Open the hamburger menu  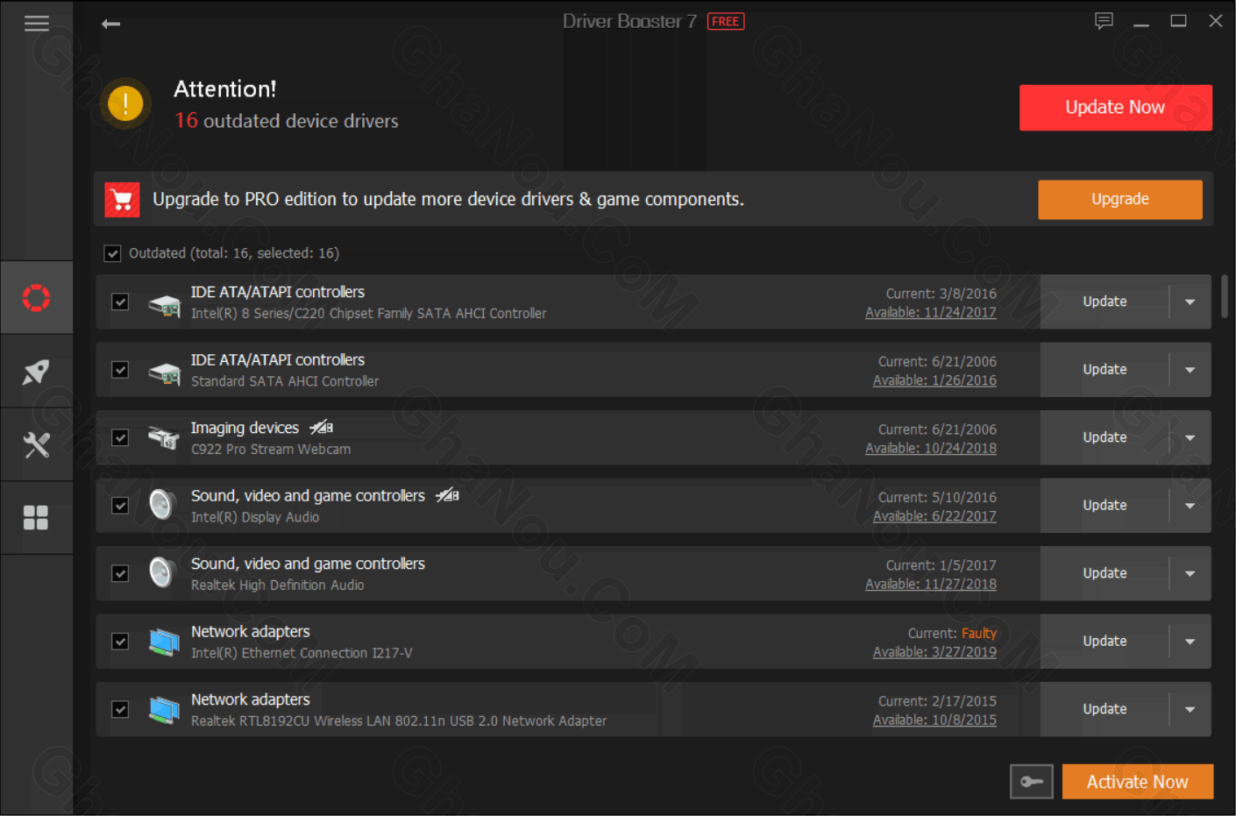pyautogui.click(x=37, y=24)
